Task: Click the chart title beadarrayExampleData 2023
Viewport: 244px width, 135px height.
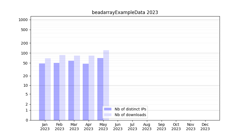Action: pyautogui.click(x=125, y=12)
